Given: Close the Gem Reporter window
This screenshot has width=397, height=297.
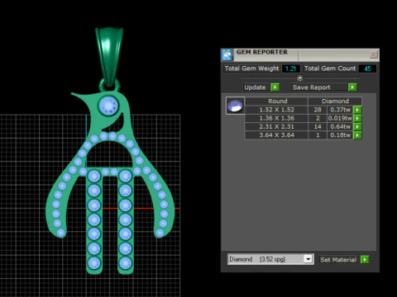Looking at the screenshot, I should (x=373, y=54).
